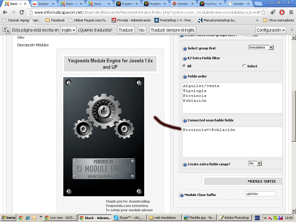Click the No button in translate bar
Screen dimensions: 296x222
coord(142,30)
